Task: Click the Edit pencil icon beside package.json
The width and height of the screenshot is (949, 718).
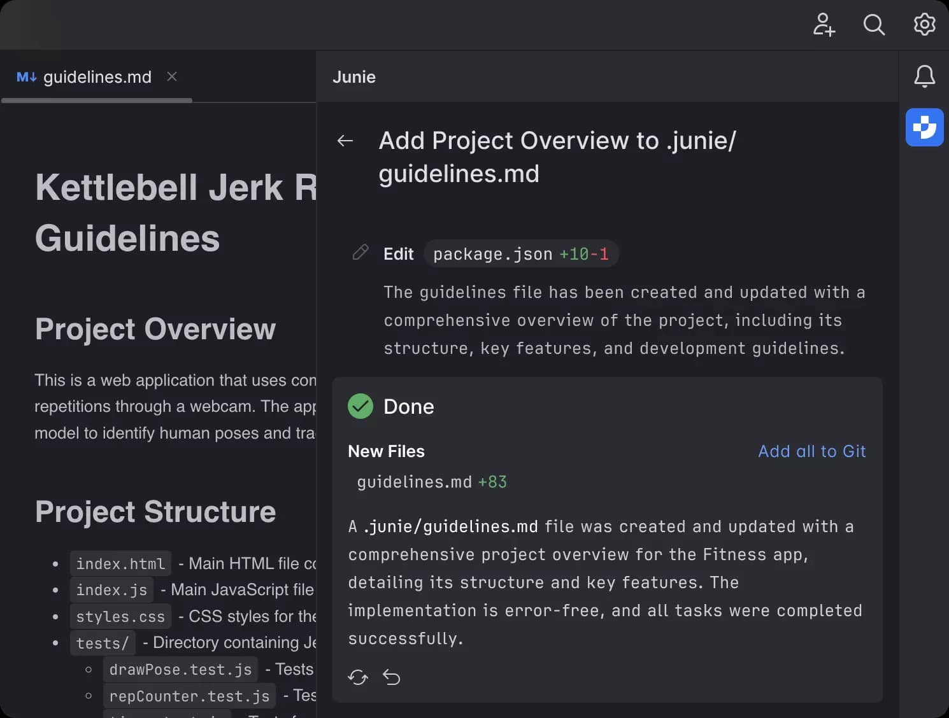Action: point(360,253)
